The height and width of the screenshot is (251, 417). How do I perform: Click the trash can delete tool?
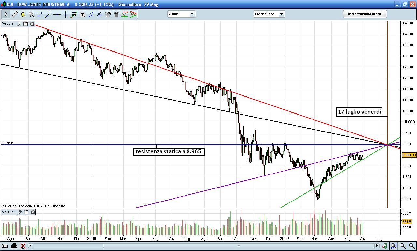coord(116,14)
